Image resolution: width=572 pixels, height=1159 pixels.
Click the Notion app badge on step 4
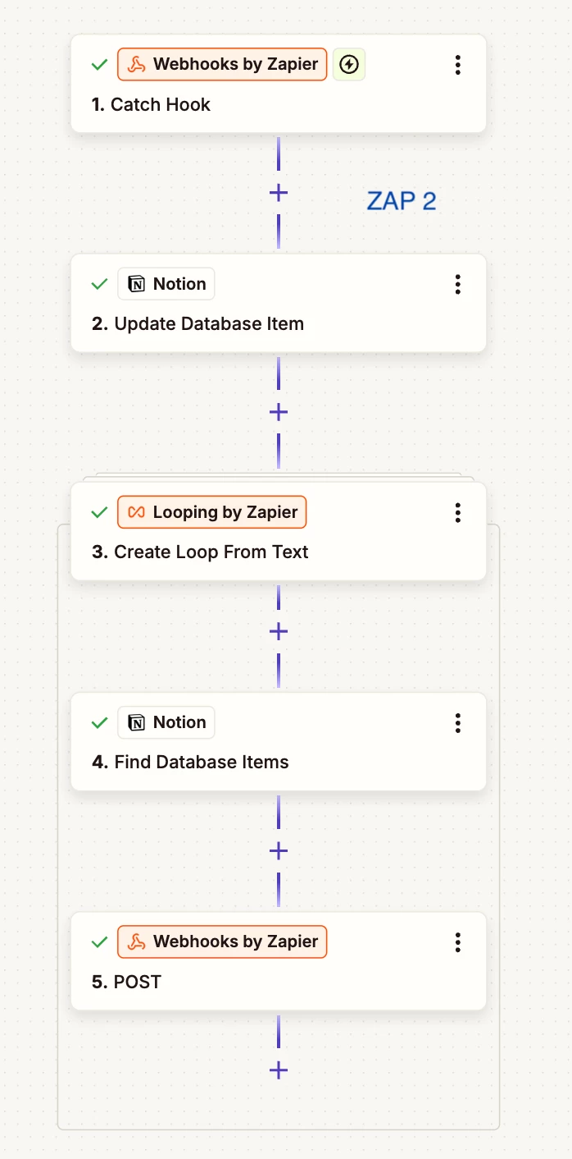pos(166,722)
